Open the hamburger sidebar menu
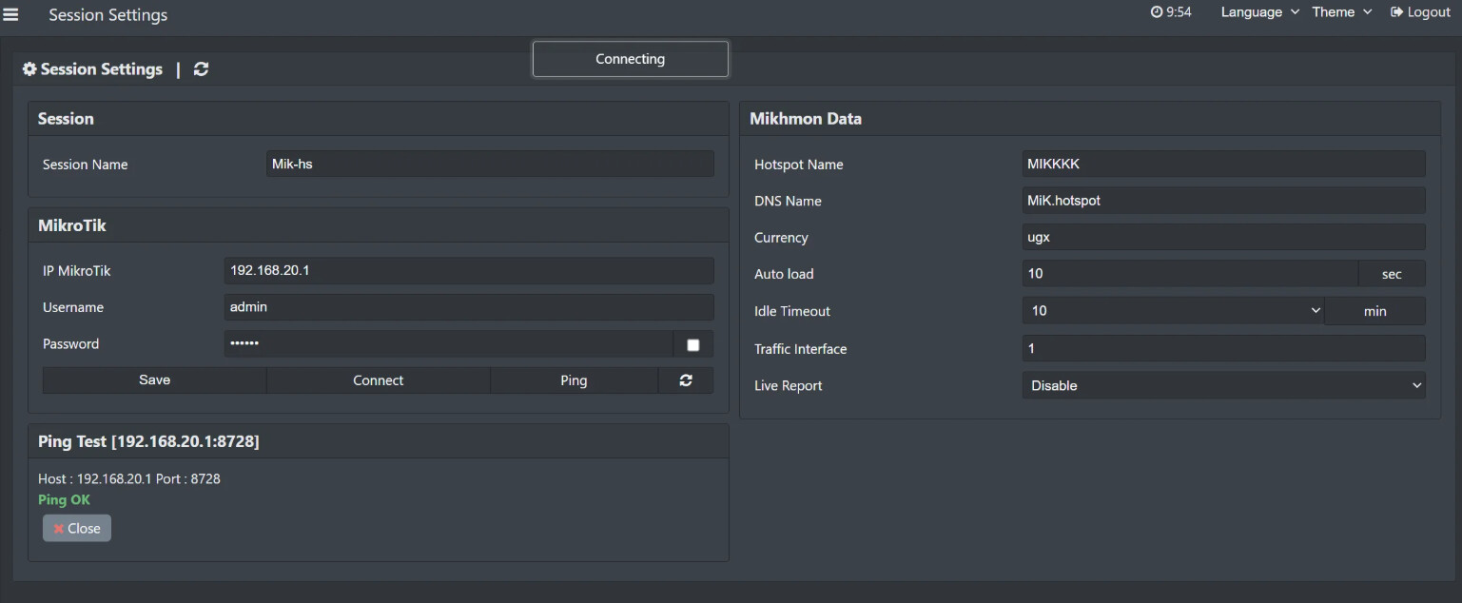 click(10, 14)
